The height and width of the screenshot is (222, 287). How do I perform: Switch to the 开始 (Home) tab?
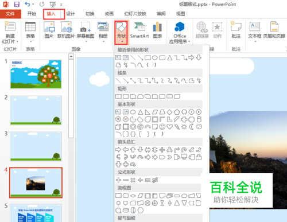click(32, 14)
